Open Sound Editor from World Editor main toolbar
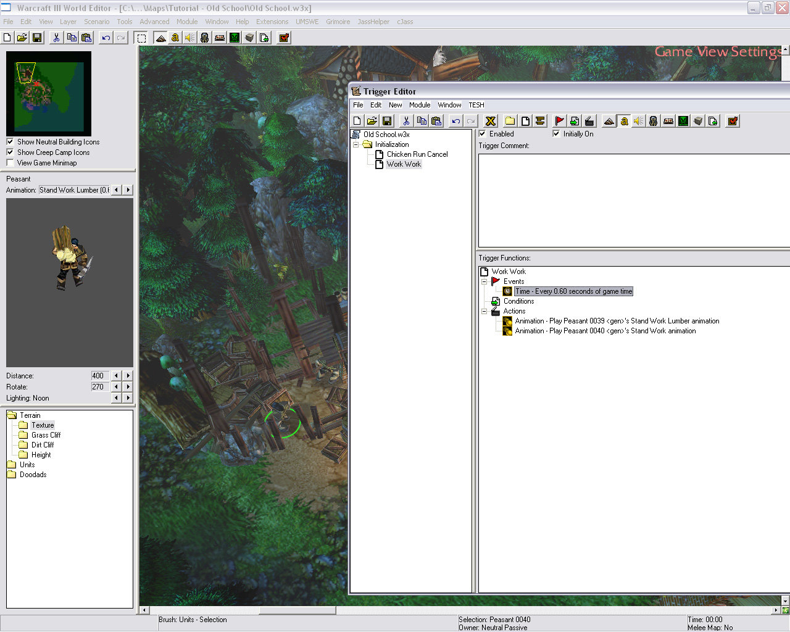 [x=190, y=38]
